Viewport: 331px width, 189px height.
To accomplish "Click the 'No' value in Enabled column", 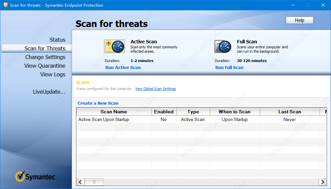I will click(x=164, y=120).
